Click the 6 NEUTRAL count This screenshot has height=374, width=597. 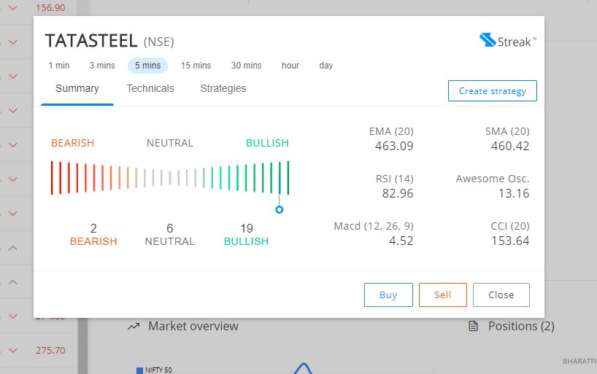click(x=170, y=234)
